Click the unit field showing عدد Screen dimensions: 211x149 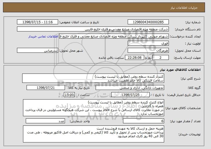coord(45,121)
